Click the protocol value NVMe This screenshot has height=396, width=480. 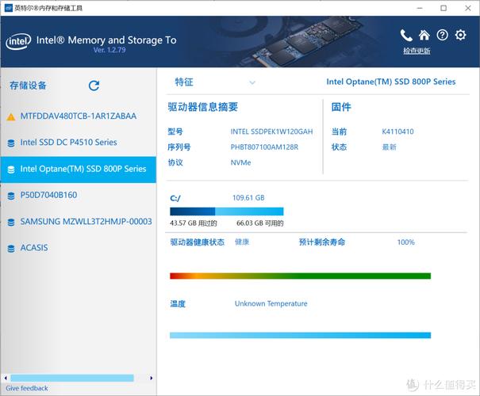(240, 162)
